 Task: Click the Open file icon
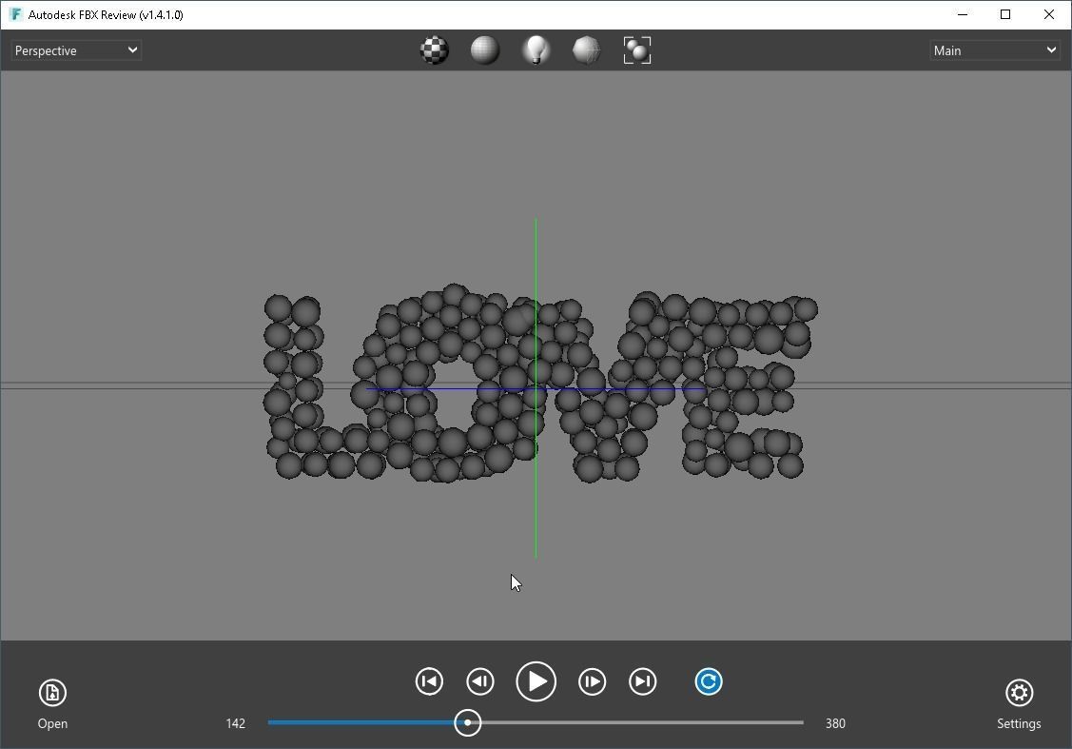click(x=52, y=692)
